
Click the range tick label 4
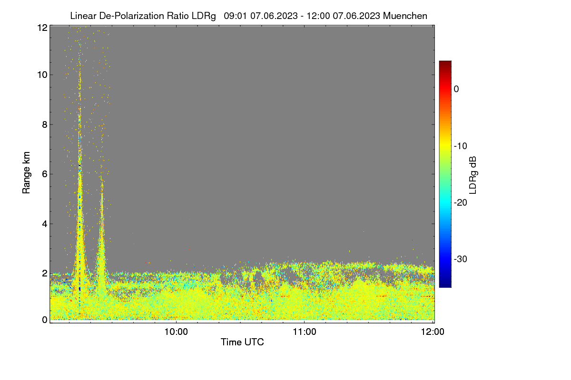click(45, 223)
